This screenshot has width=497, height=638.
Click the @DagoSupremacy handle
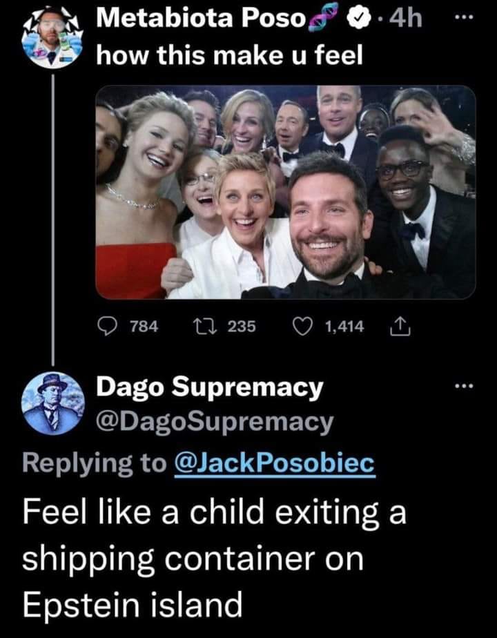pyautogui.click(x=214, y=421)
